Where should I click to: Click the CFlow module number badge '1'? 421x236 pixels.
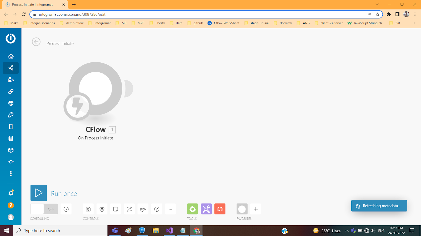click(112, 130)
